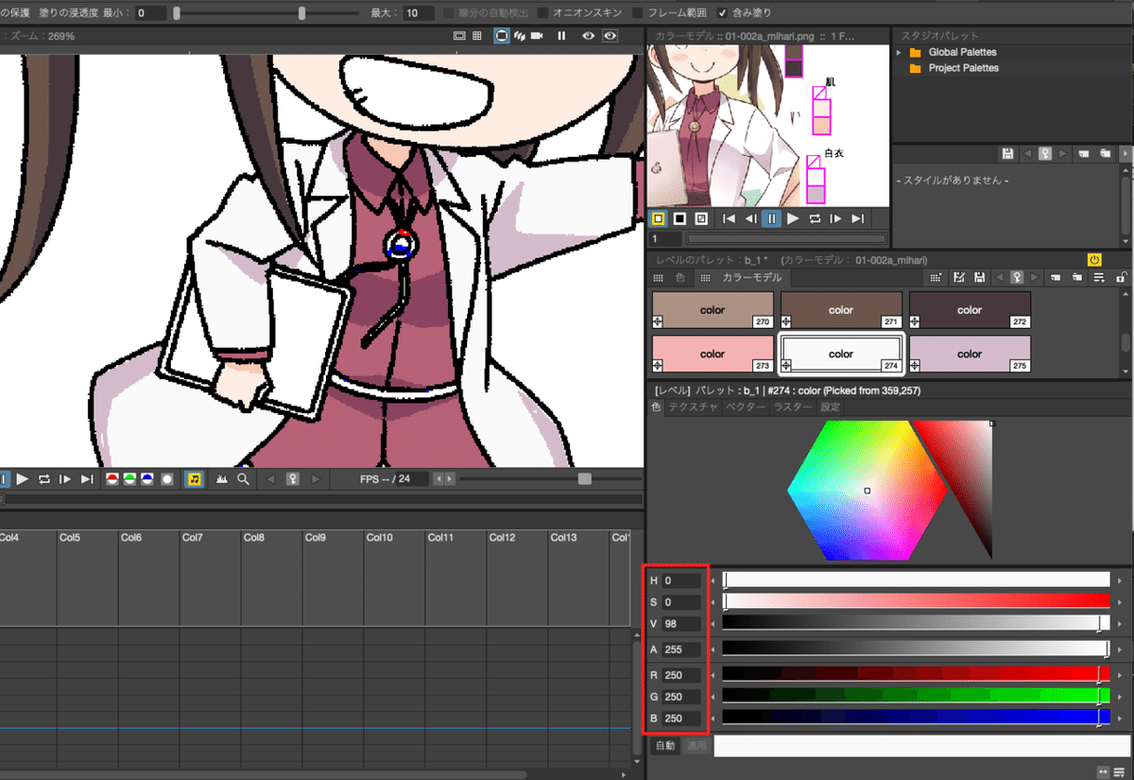Enable 線分の自動検出 checkbox

click(x=448, y=13)
